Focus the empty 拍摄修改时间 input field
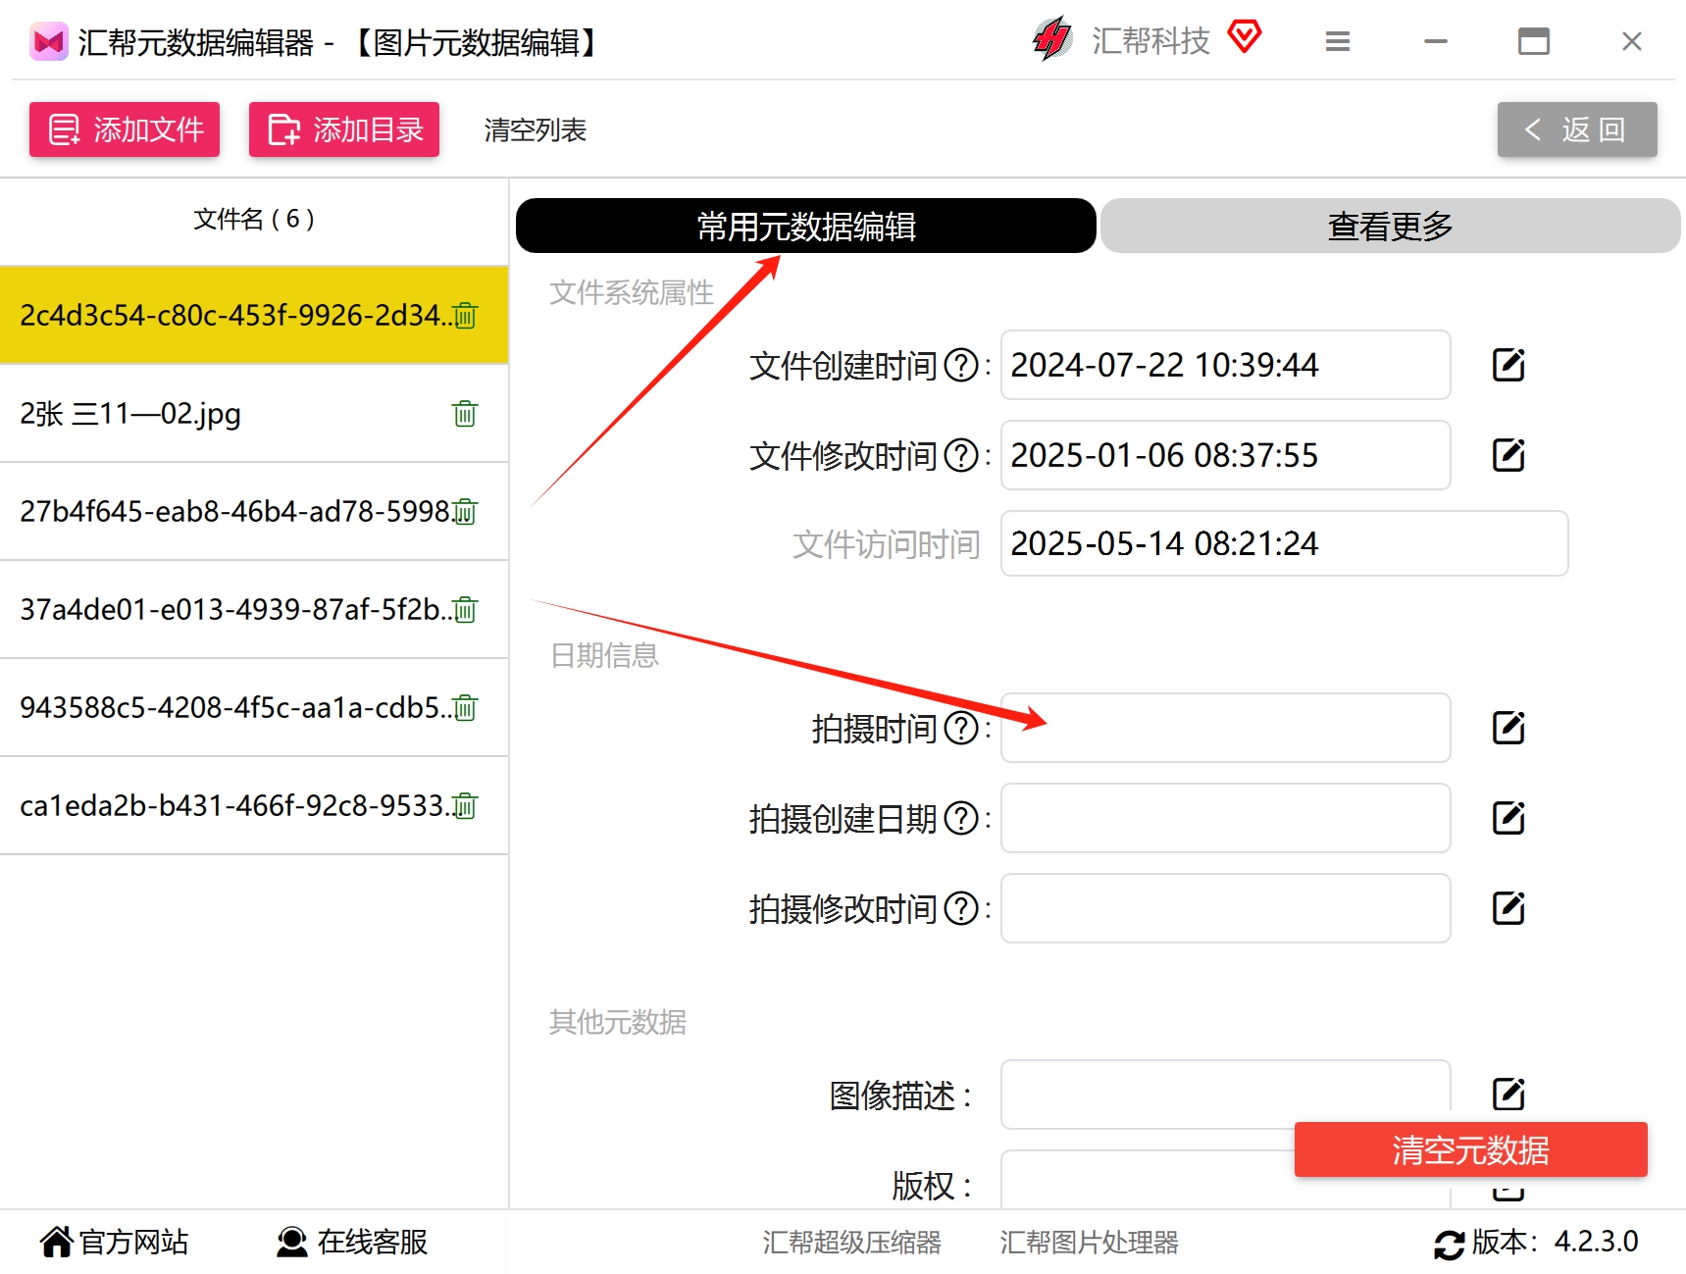1686x1274 pixels. [1225, 908]
